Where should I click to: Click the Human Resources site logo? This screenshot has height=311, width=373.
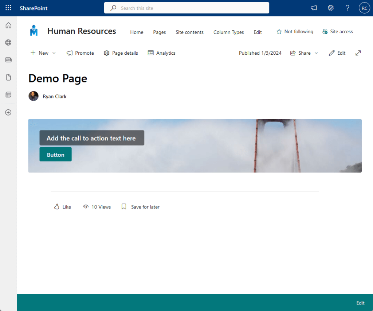[34, 31]
